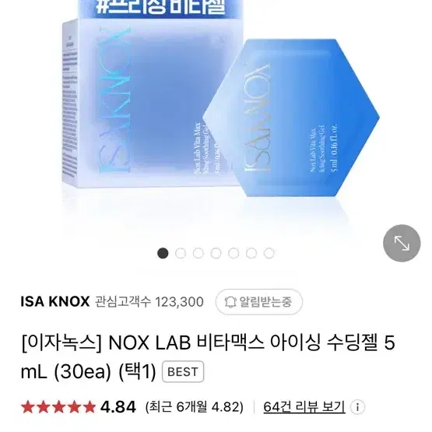The image size is (432, 432).
Task: Tap the red star rating icons
Action: tap(58, 407)
